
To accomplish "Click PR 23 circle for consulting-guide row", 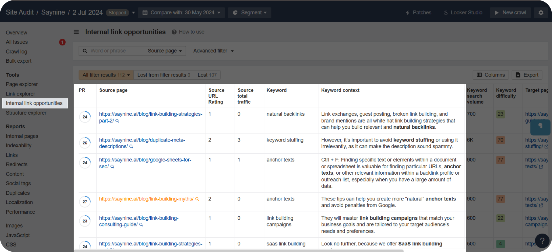I will pos(85,221).
